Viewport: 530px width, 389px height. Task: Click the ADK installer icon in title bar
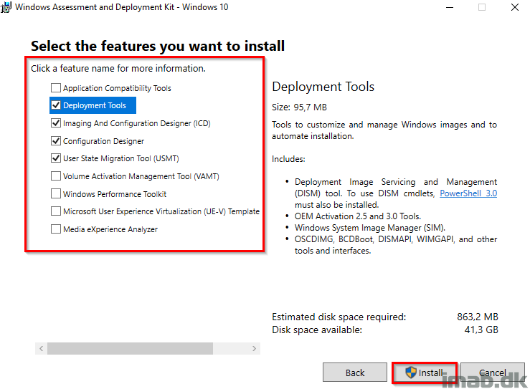pyautogui.click(x=6, y=7)
